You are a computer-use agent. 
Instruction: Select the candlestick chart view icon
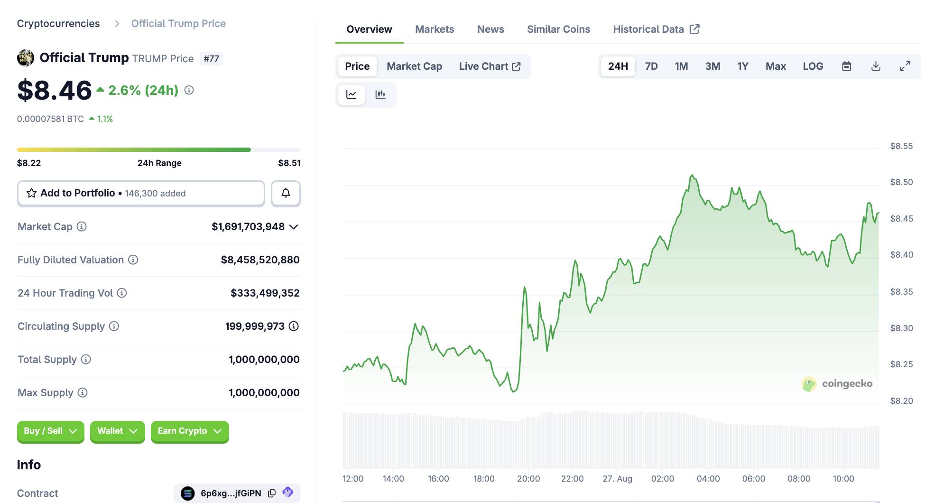[x=380, y=94]
